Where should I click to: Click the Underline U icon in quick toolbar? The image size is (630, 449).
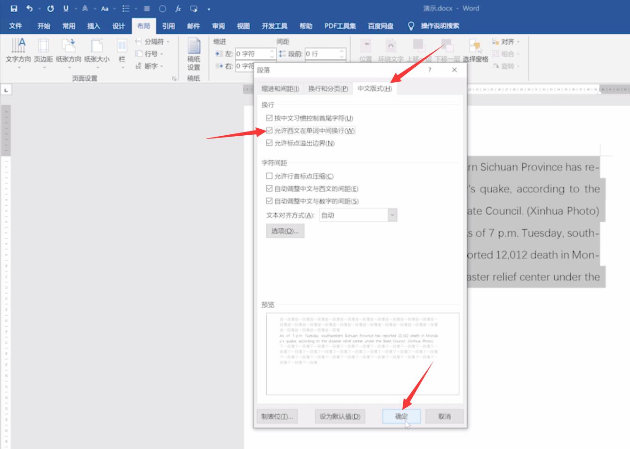[66, 8]
